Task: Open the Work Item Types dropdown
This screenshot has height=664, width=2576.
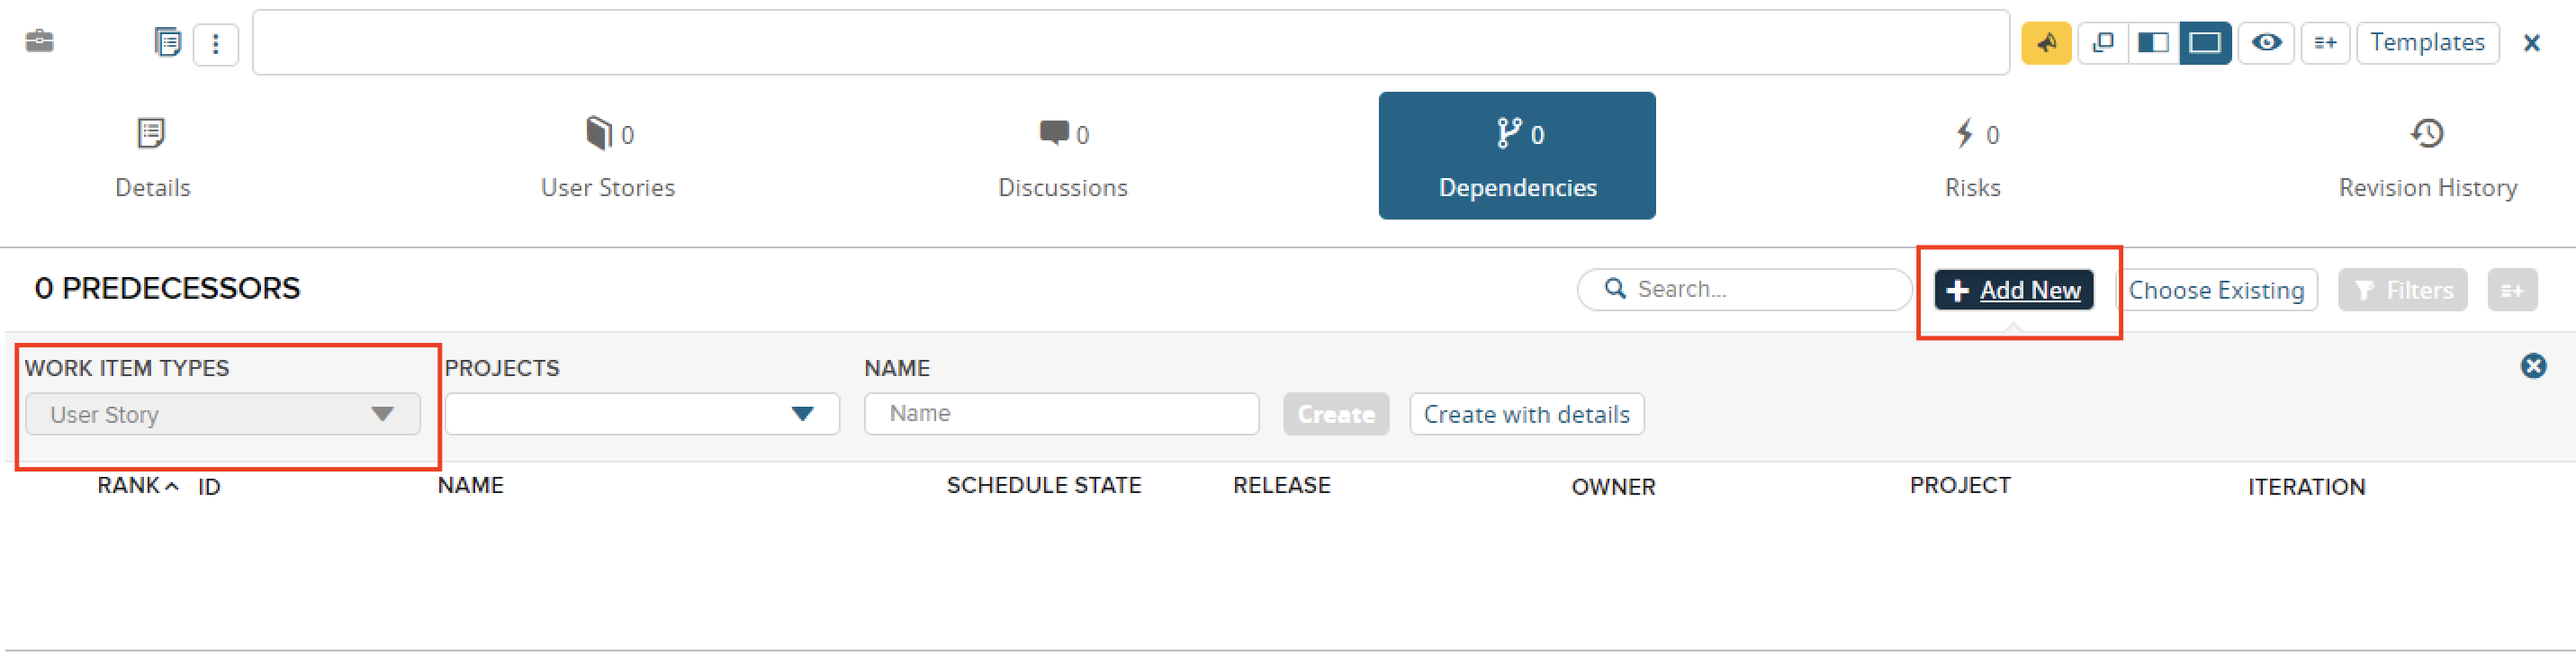Action: click(222, 414)
